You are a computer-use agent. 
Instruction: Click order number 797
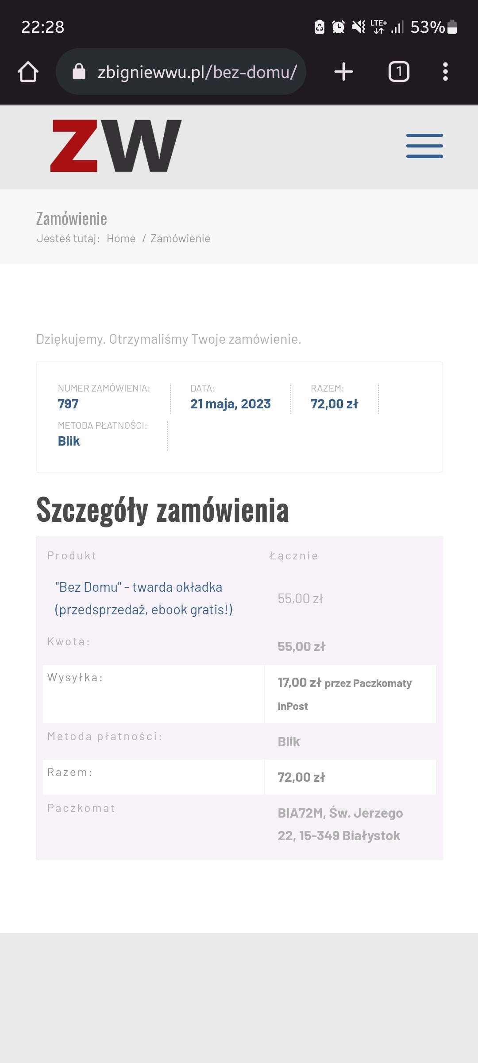point(68,404)
